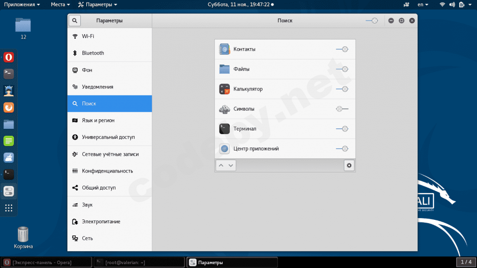Click the Software Center globe icon
Screen dimensions: 477x268
225,149
